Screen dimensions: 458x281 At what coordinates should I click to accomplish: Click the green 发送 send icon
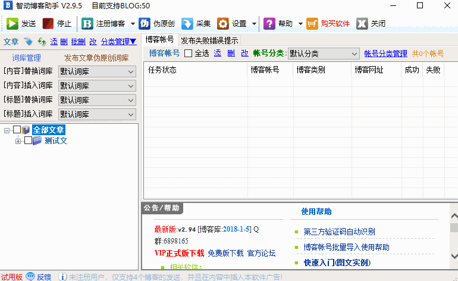[x=12, y=24]
